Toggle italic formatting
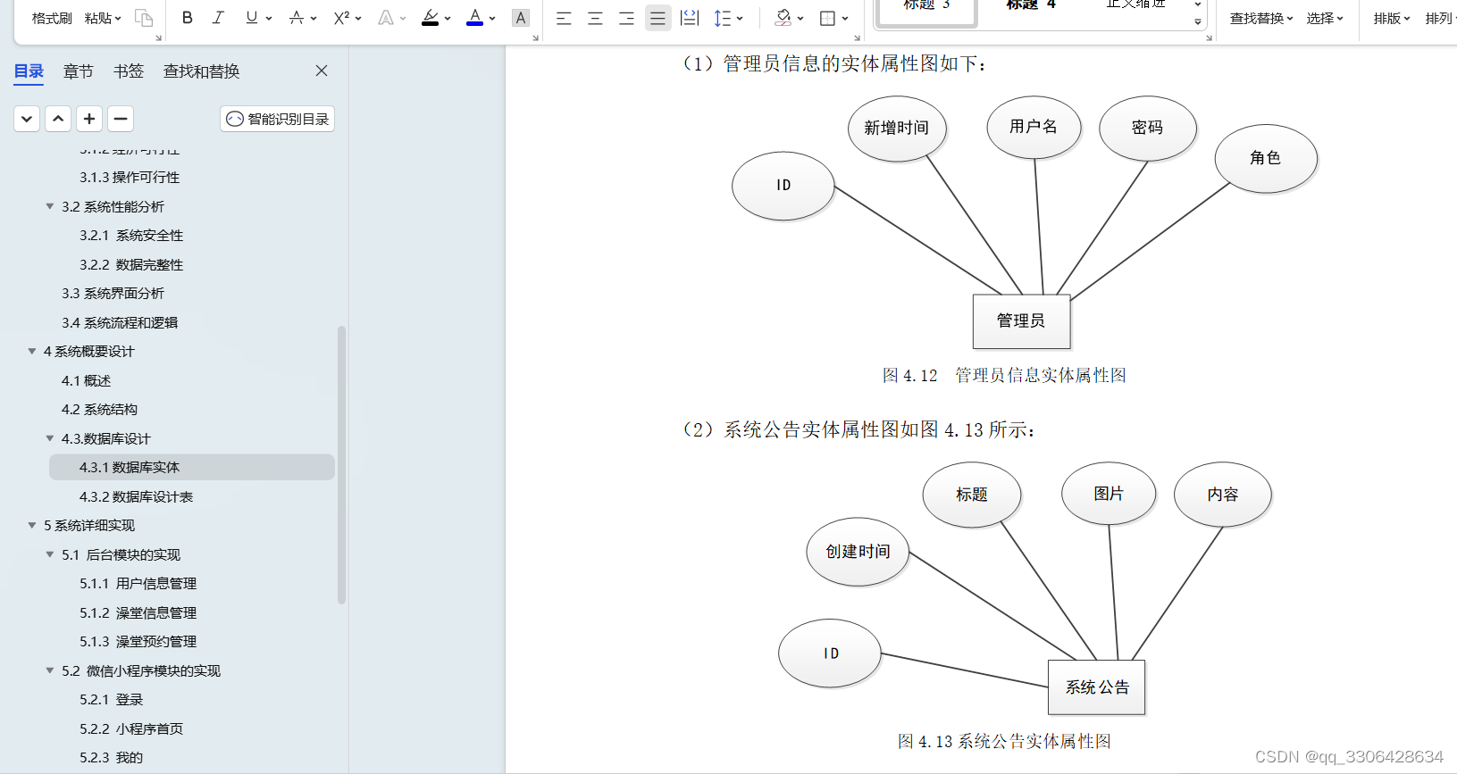Image resolution: width=1457 pixels, height=774 pixels. [x=218, y=18]
